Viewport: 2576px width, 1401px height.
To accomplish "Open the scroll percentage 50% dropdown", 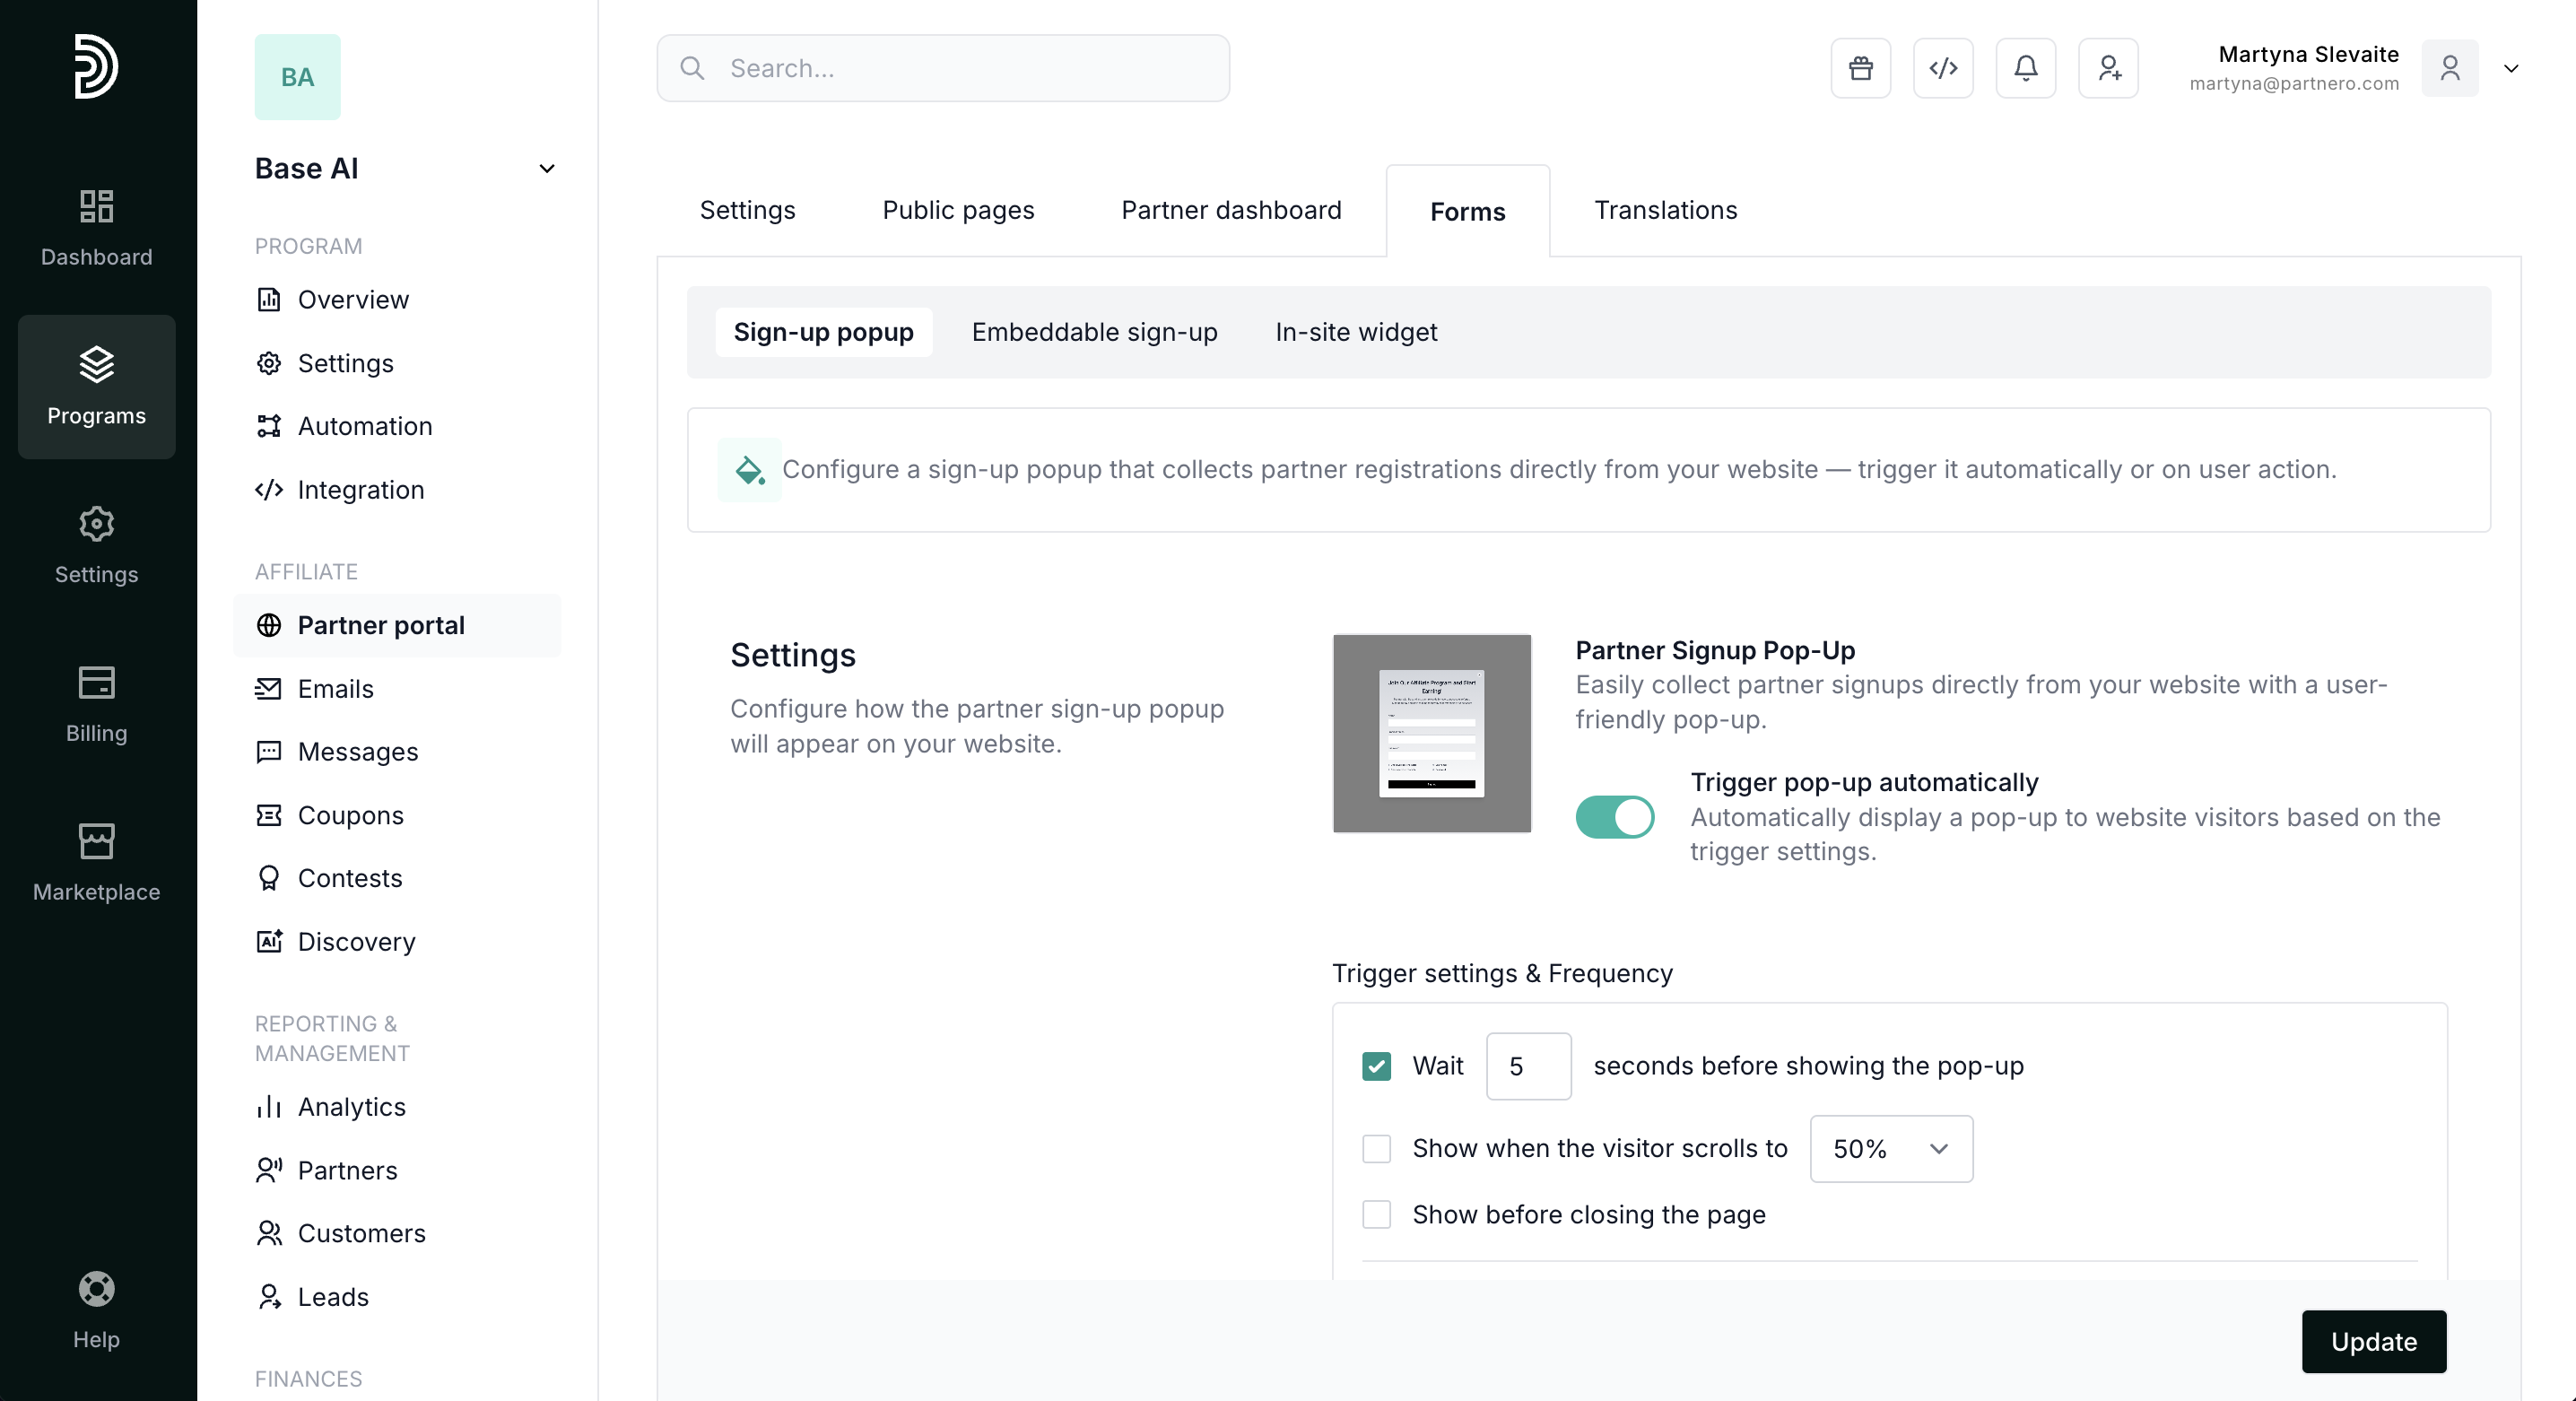I will (1890, 1148).
